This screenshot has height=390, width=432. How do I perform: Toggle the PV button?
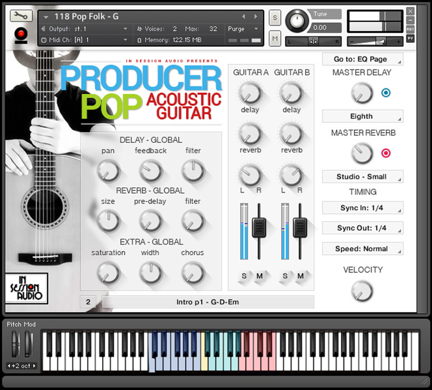click(411, 38)
